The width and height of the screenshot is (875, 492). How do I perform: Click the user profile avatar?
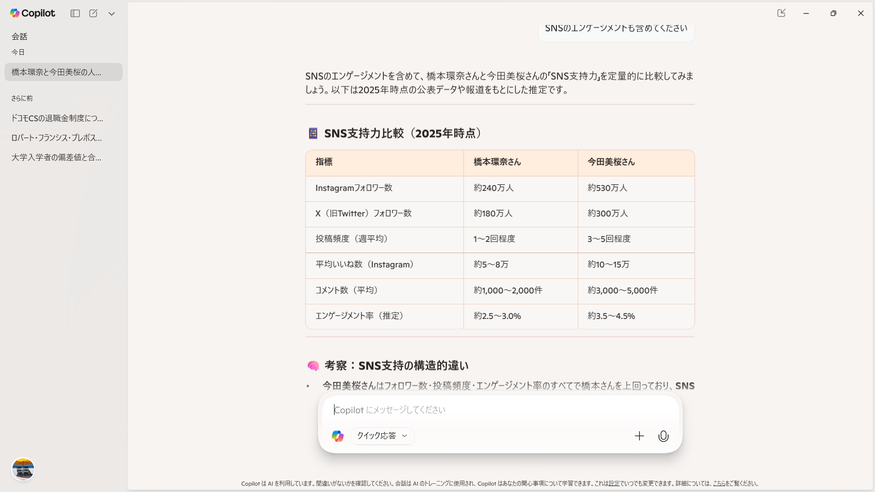(23, 469)
